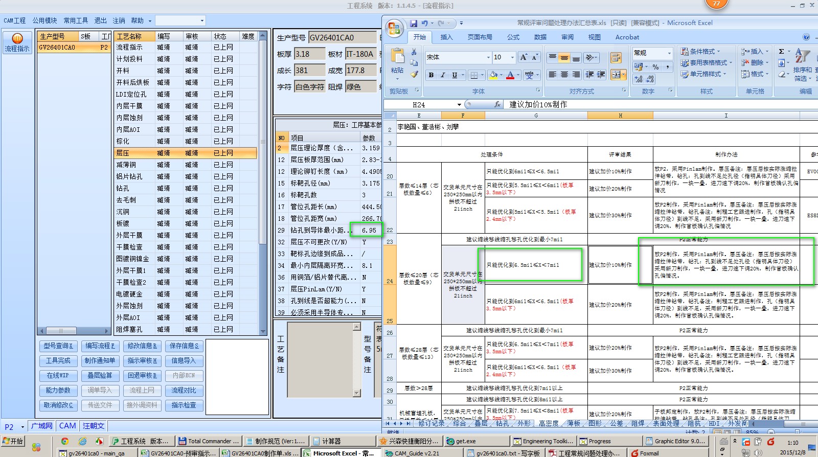The height and width of the screenshot is (457, 818).
Task: Click the text orientation icon
Action: [589, 58]
